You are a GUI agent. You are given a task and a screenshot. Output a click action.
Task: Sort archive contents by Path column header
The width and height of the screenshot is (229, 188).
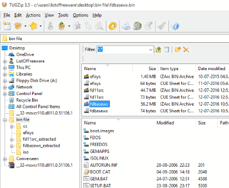click(224, 123)
